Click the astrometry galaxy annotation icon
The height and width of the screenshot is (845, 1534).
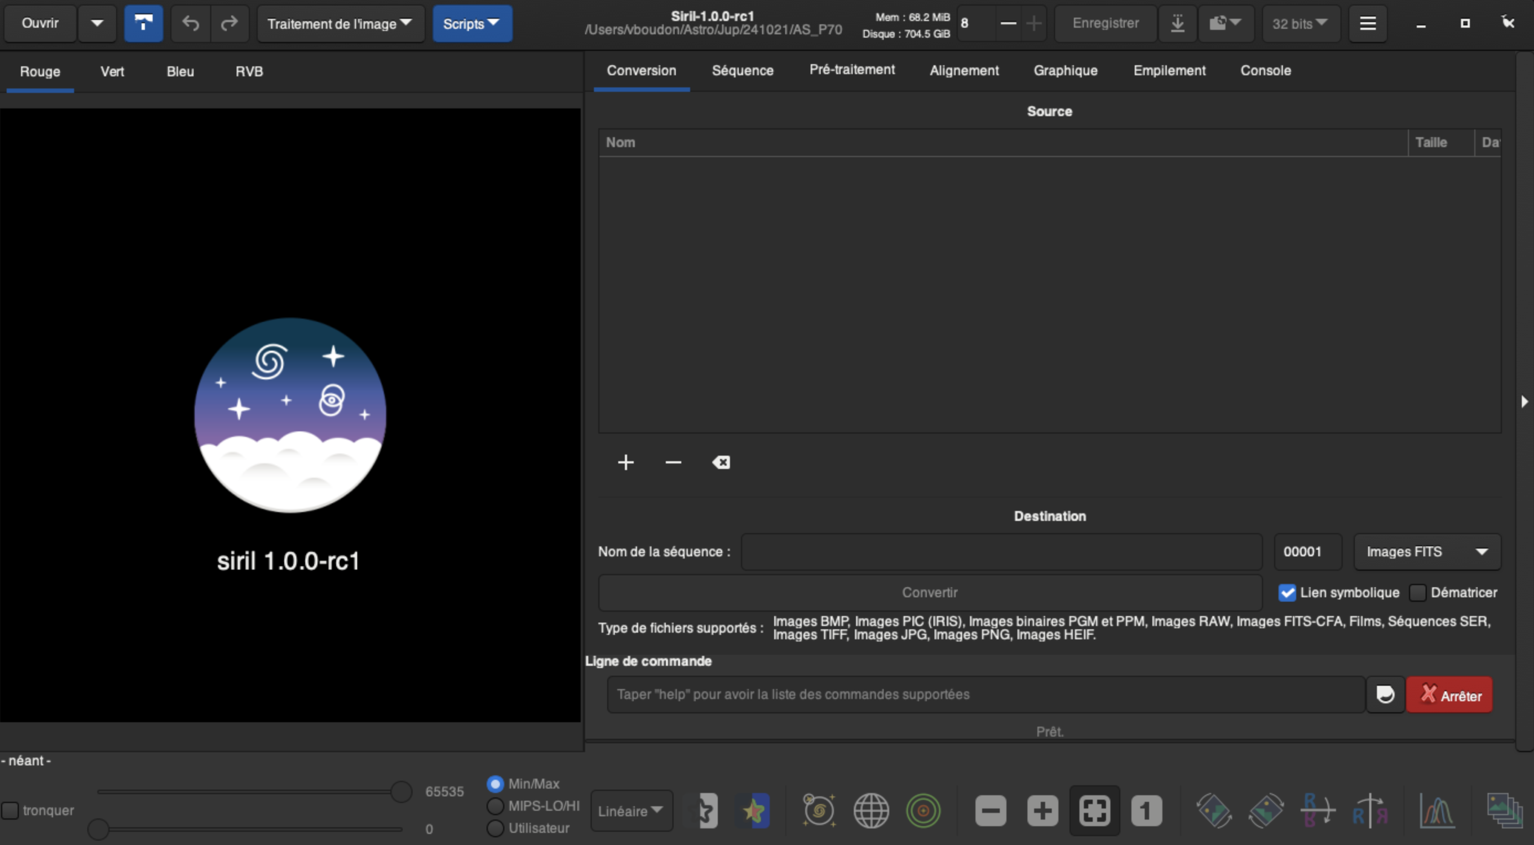tap(819, 811)
